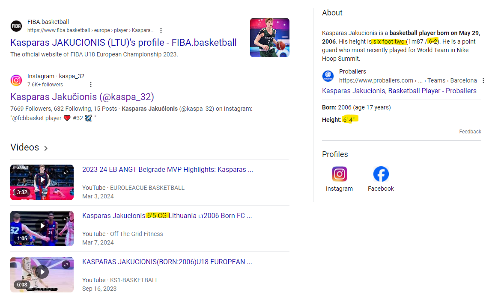Open more options for Instagram kaspa_32 result
This screenshot has height=295, width=498.
coord(91,85)
